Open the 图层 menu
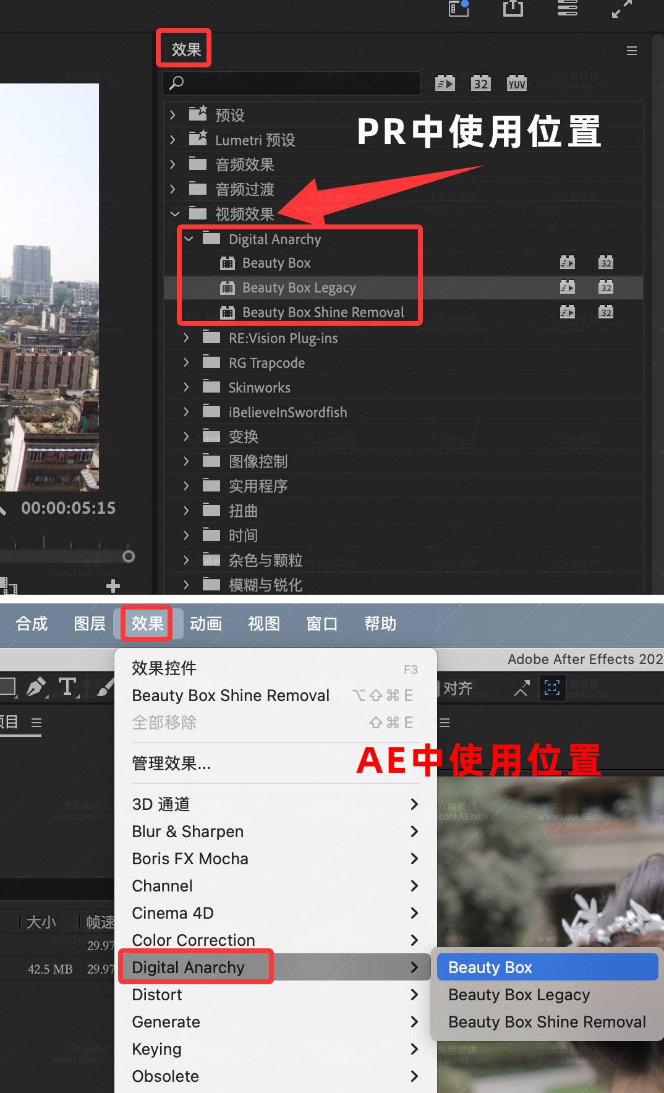The width and height of the screenshot is (664, 1093). (x=90, y=624)
